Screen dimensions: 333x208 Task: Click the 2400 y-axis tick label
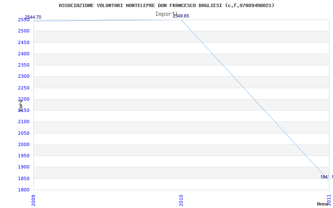coord(24,54)
